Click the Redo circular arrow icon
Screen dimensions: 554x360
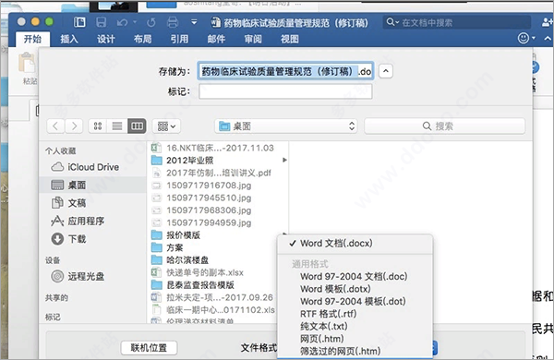(x=151, y=22)
